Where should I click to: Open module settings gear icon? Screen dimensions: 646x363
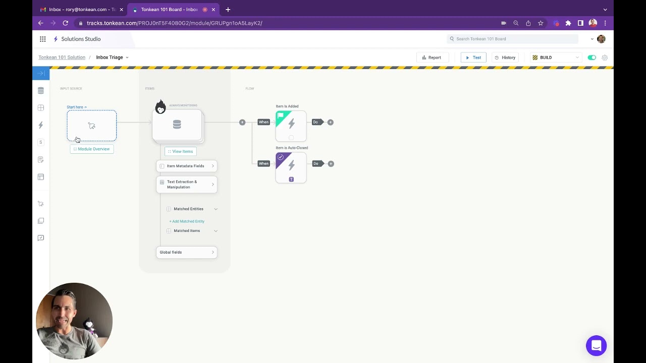tap(605, 57)
